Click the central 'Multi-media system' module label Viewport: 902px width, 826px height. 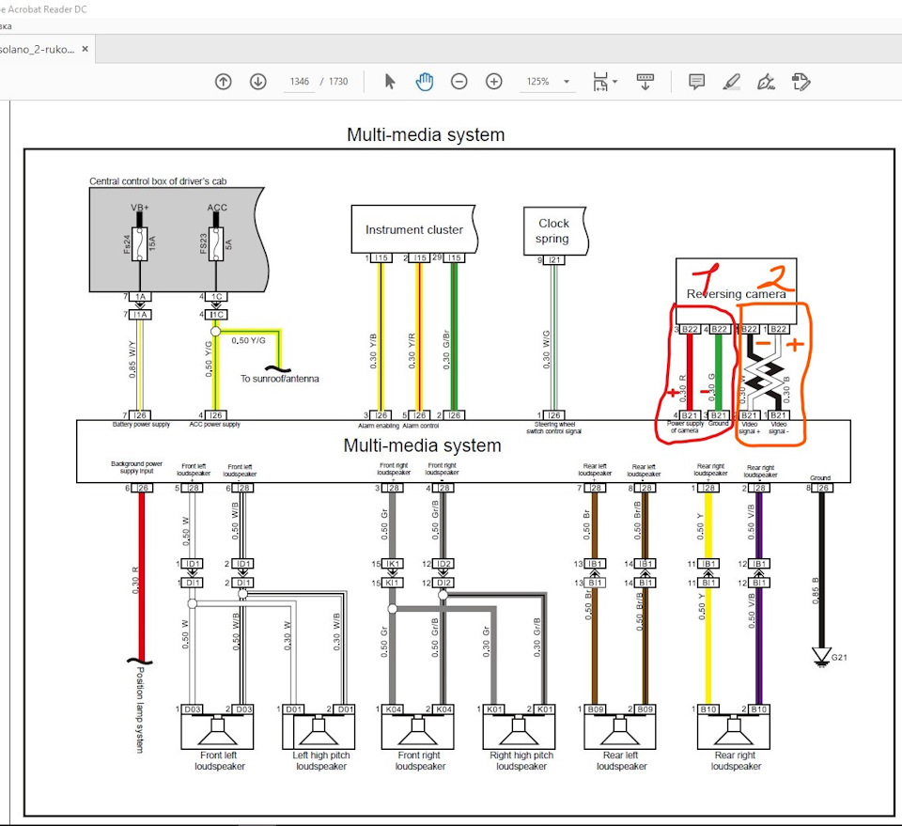point(422,445)
